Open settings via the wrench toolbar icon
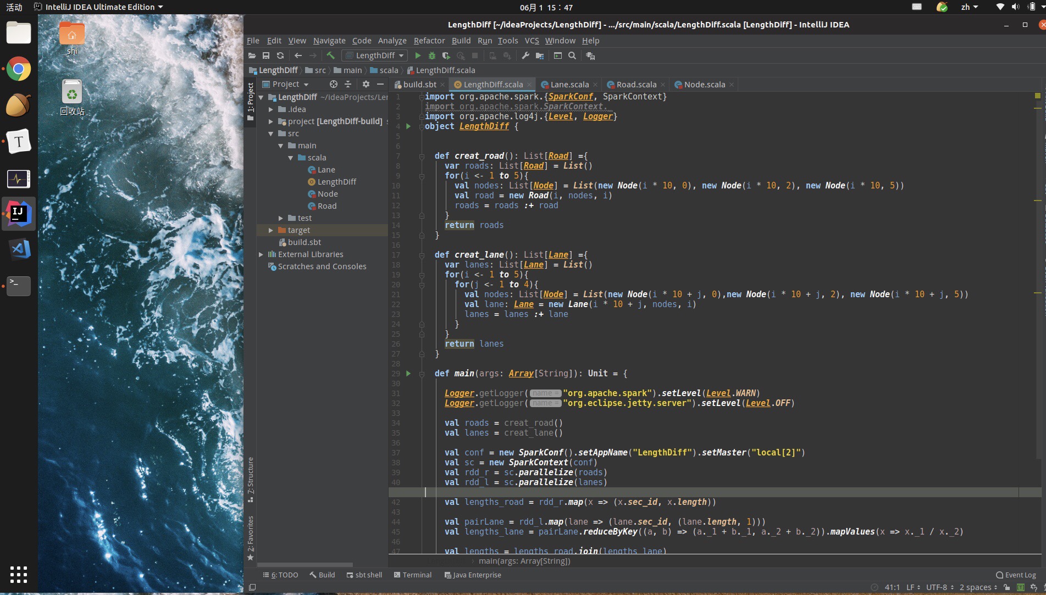This screenshot has width=1046, height=595. [x=525, y=55]
